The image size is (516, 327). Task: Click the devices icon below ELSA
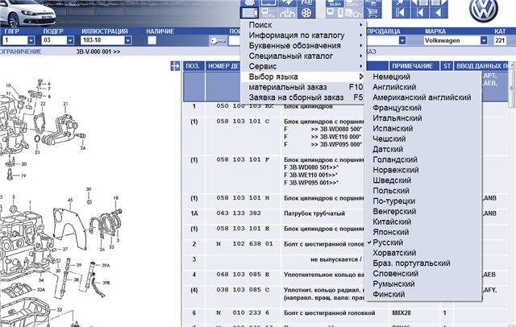point(335,13)
